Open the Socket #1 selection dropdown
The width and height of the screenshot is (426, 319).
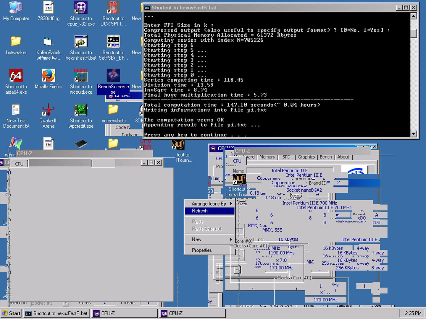point(66,303)
